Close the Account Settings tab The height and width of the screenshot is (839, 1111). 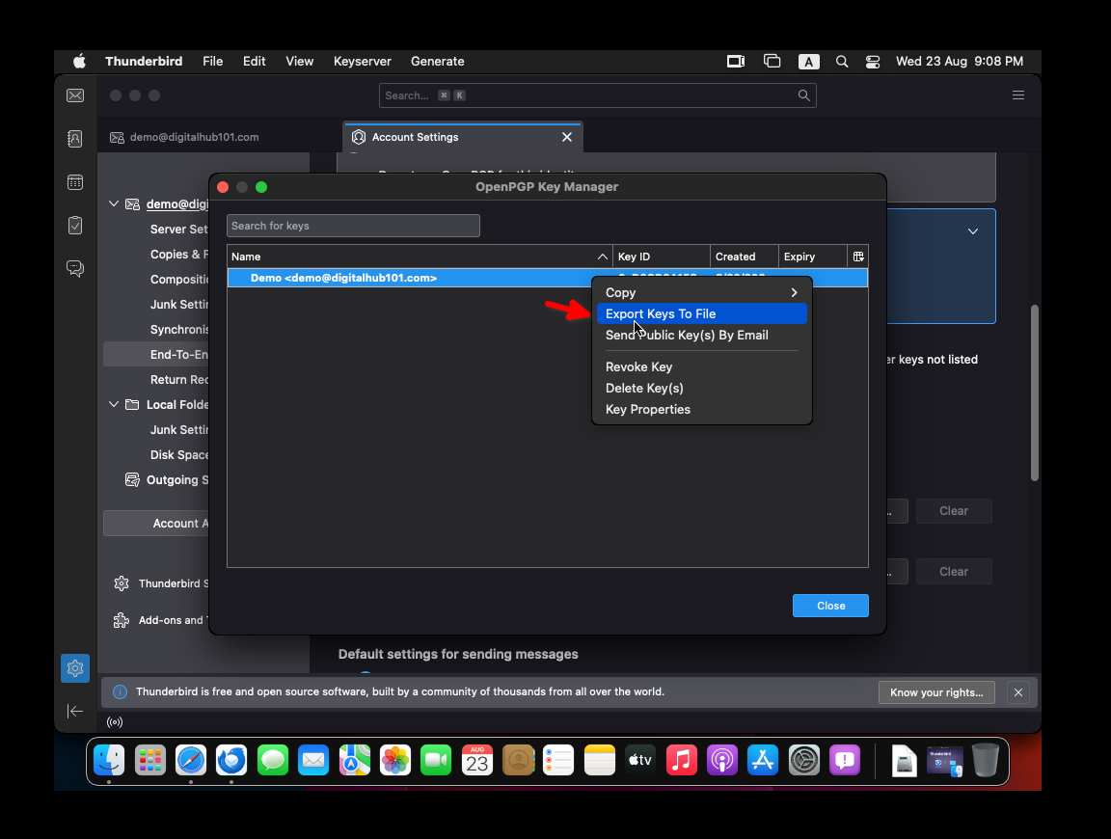pos(567,138)
